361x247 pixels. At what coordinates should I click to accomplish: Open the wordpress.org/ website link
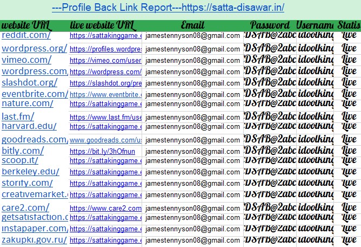34,48
